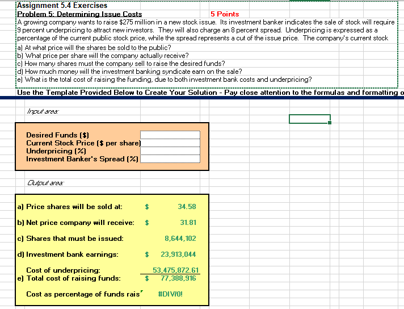Click question 'd) How much money' line
Screen dimensions: 404x309
click(129, 72)
